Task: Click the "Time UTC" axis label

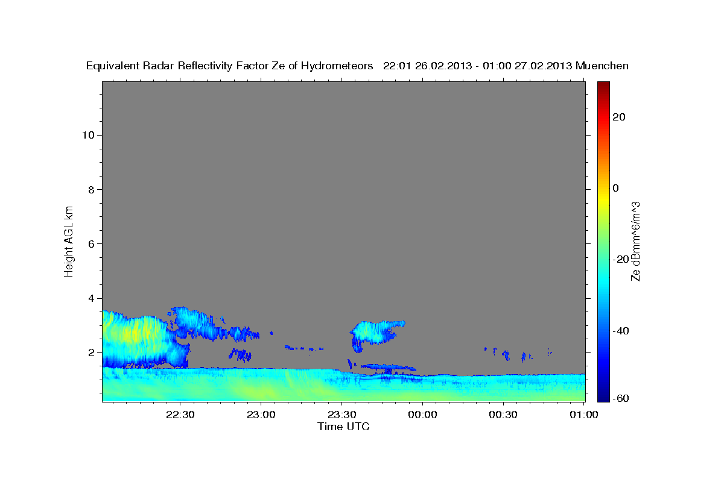Action: [343, 427]
